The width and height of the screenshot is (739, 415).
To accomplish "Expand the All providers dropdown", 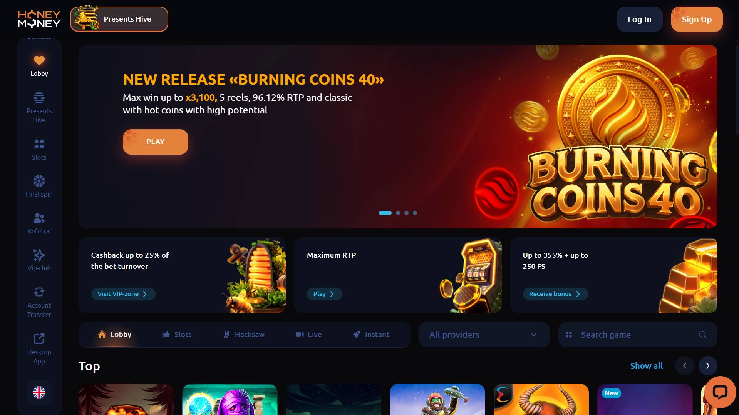I will pyautogui.click(x=484, y=335).
